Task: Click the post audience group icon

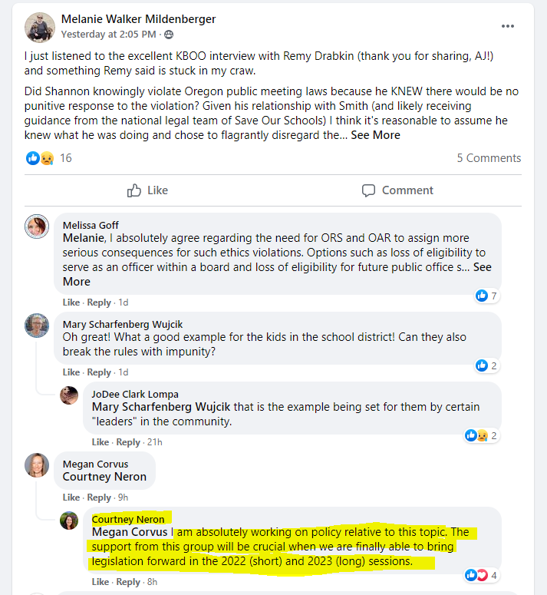Action: point(169,35)
